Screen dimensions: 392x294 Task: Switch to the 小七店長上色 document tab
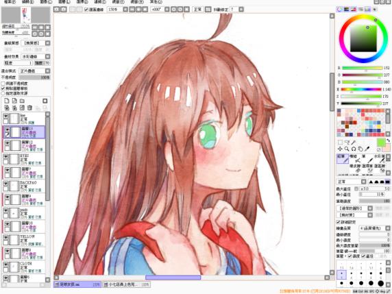pyautogui.click(x=127, y=284)
